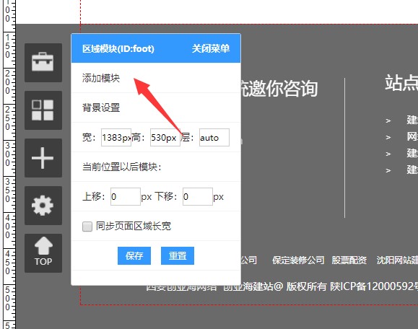The width and height of the screenshot is (418, 329).
Task: Click the 区域模块(ID:foot) panel title
Action: click(x=118, y=49)
